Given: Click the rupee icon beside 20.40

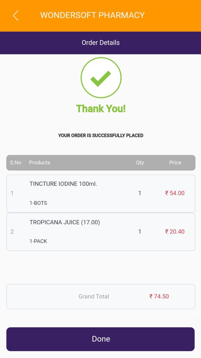Looking at the screenshot, I should pos(167,232).
